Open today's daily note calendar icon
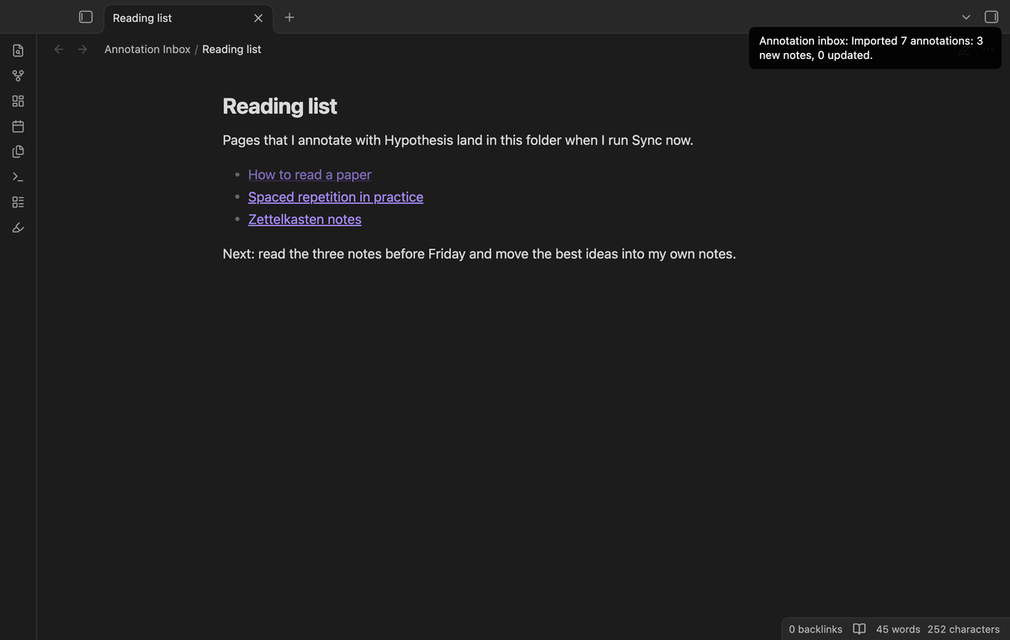The width and height of the screenshot is (1010, 640). [18, 126]
